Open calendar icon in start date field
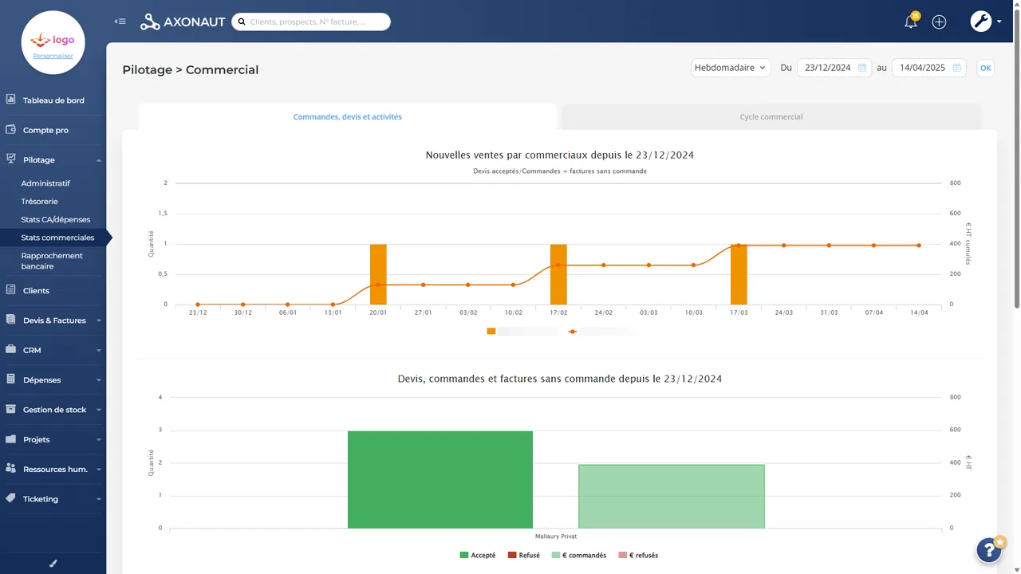Image resolution: width=1021 pixels, height=574 pixels. [x=862, y=68]
